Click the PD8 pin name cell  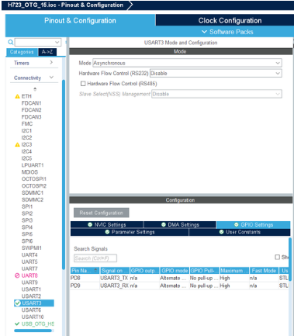click(85, 278)
